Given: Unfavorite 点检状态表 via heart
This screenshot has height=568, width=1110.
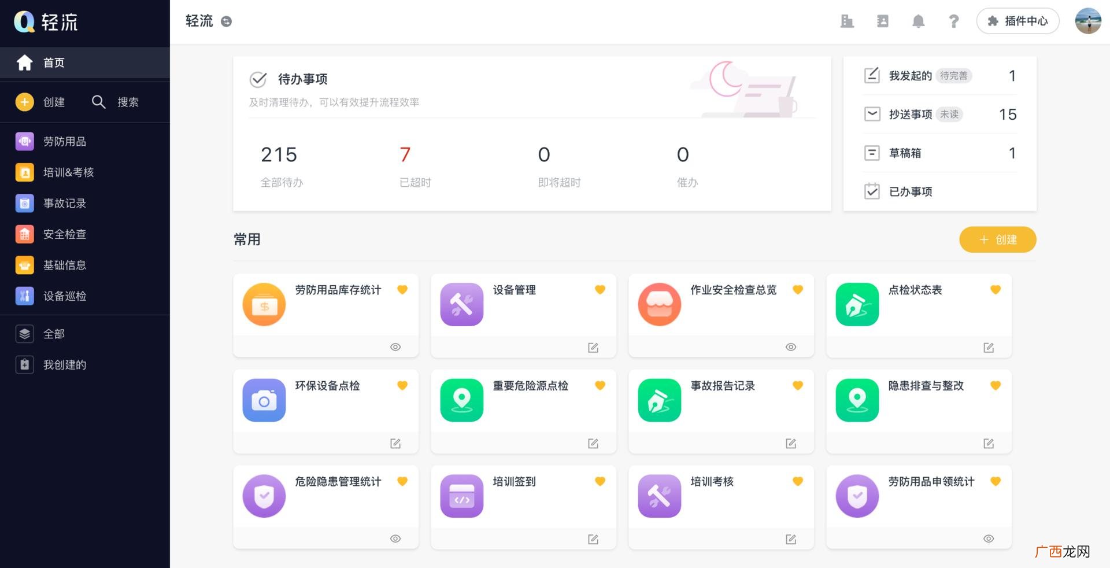Looking at the screenshot, I should click(x=996, y=290).
